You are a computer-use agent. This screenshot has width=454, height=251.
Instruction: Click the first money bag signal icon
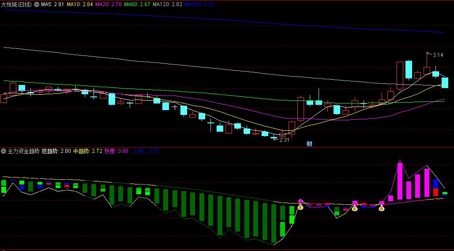click(300, 207)
